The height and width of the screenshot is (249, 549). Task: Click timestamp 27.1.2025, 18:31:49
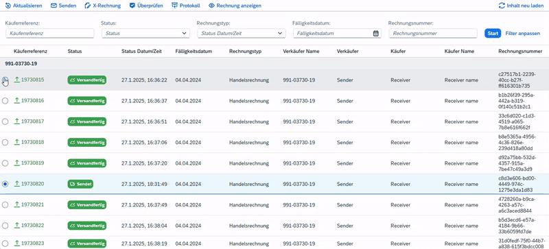coord(144,184)
